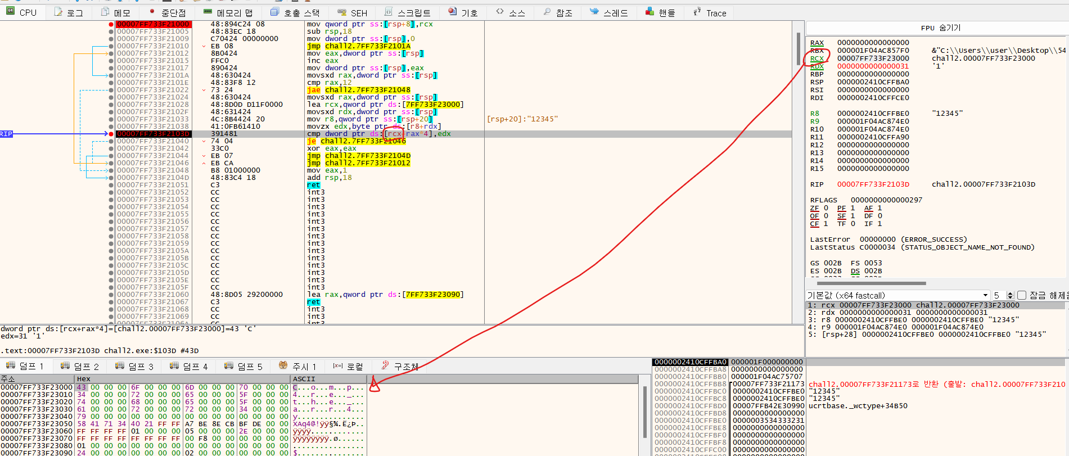The image size is (1069, 456).
Task: Check the 잠금 해제 checkbox
Action: 1022,295
